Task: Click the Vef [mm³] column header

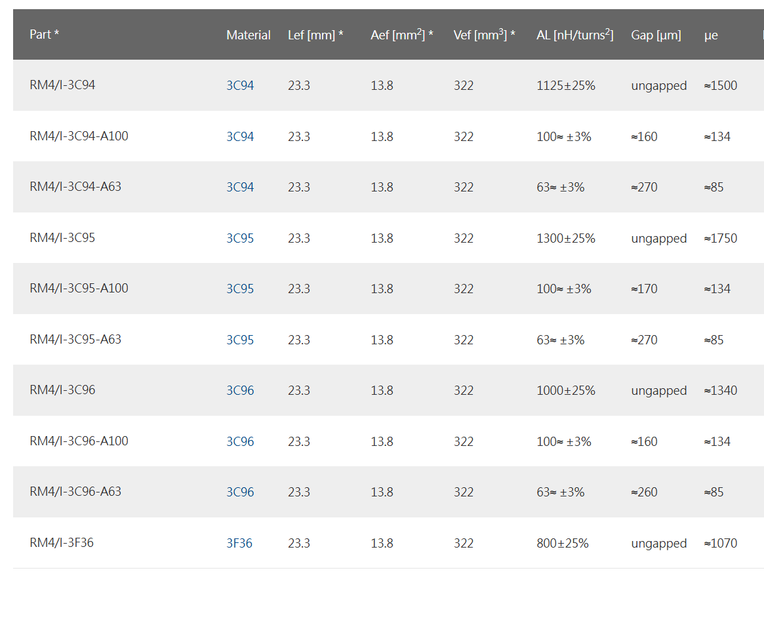Action: [x=484, y=35]
